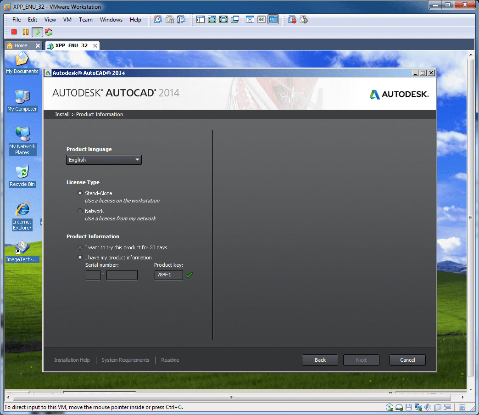479x415 pixels.
Task: Click the keyboard and mouse input status icon
Action: click(447, 407)
